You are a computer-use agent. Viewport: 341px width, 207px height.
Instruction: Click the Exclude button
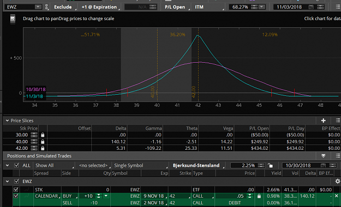64,7
